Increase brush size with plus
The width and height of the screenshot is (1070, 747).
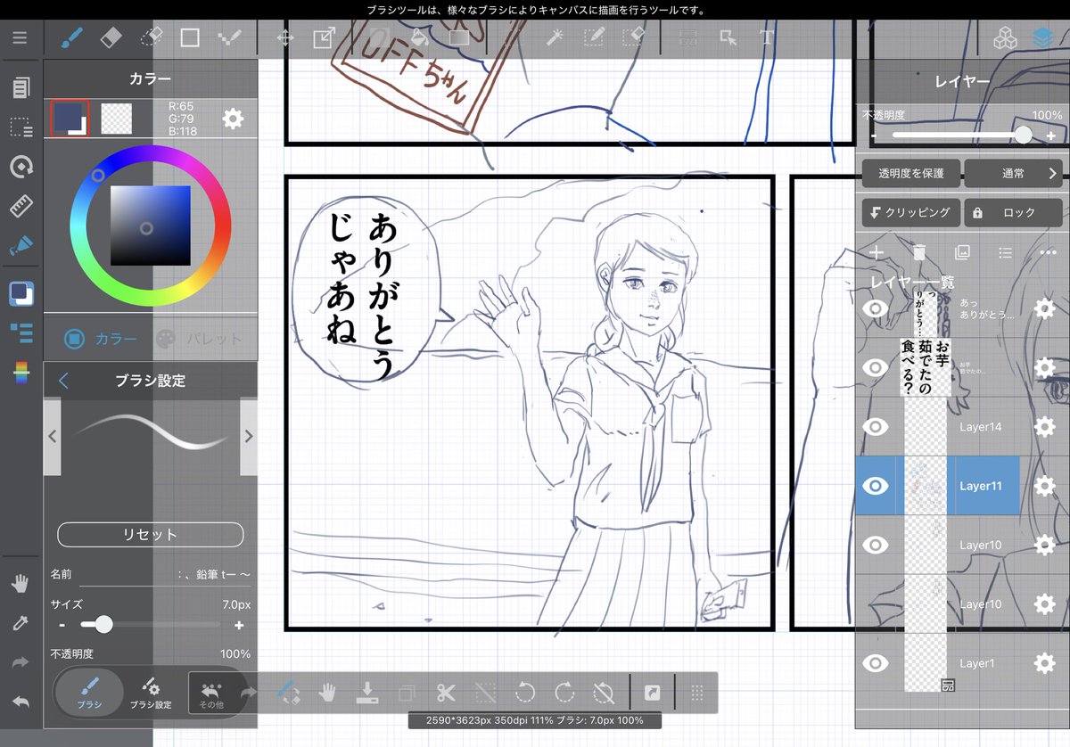point(239,626)
